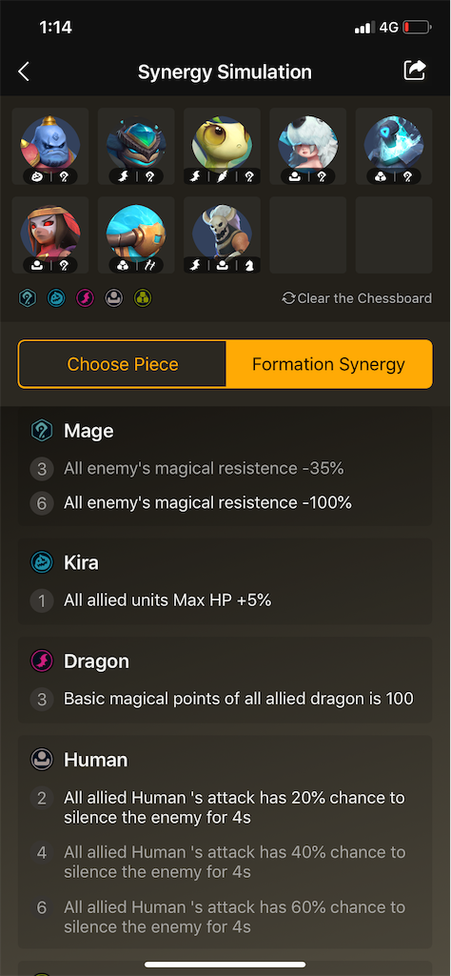
Task: Tap the gray Human synergy icon under chessboard
Action: 113,298
